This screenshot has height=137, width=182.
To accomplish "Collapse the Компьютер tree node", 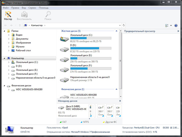I will (4, 58).
